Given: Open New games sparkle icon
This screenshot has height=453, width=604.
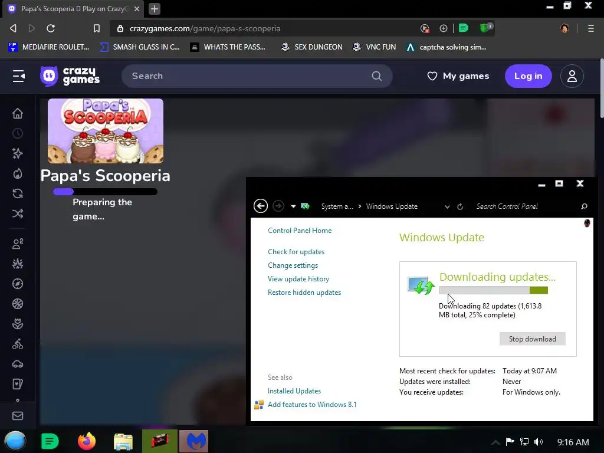Looking at the screenshot, I should (x=17, y=153).
